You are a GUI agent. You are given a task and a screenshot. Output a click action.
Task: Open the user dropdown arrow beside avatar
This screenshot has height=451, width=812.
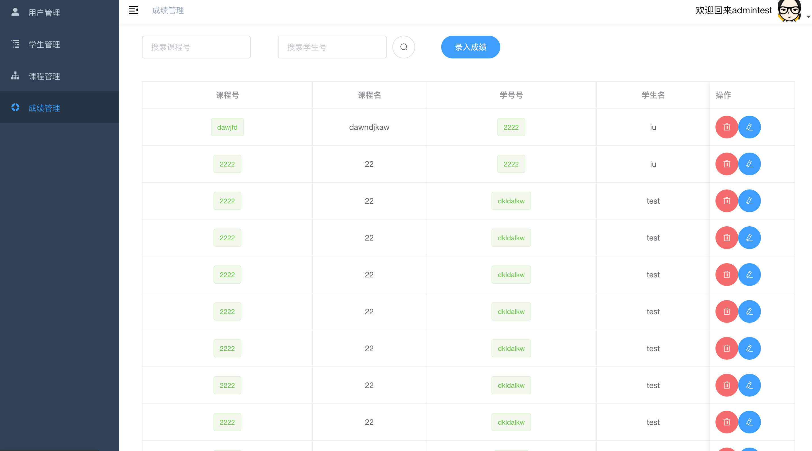[808, 17]
